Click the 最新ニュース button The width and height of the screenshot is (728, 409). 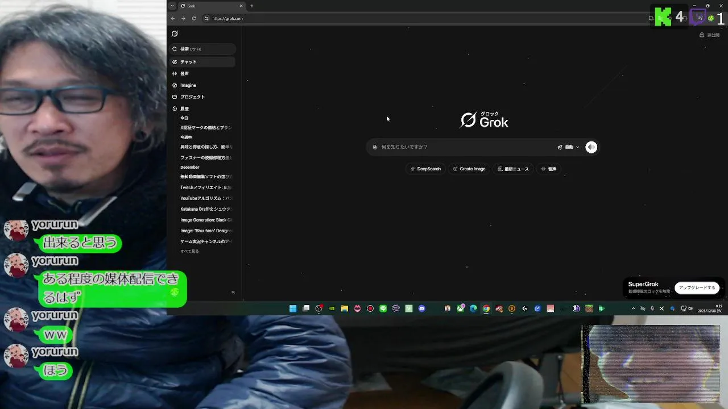click(x=513, y=169)
